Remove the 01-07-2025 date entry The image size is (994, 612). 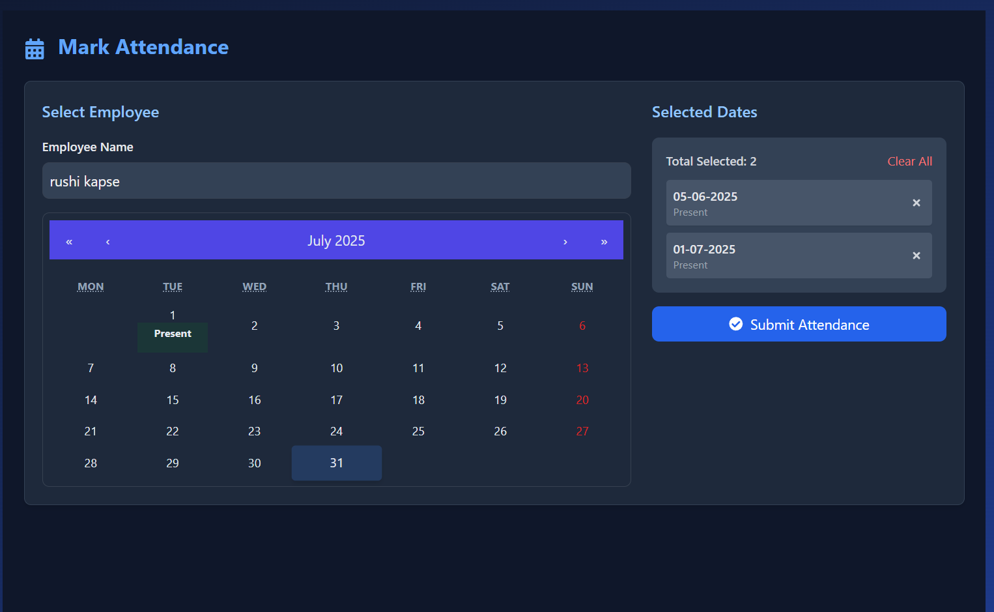916,255
